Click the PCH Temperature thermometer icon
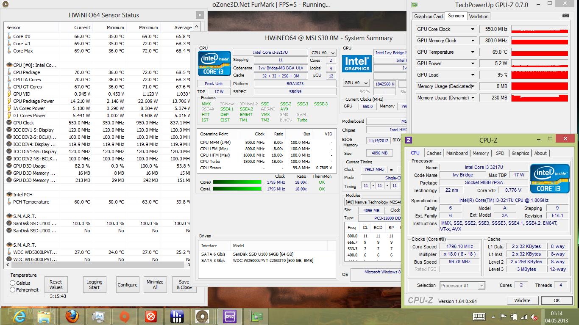 pos(9,202)
